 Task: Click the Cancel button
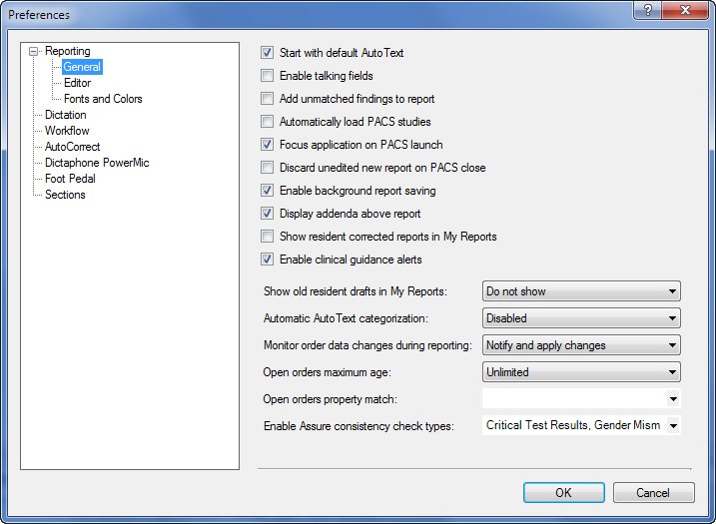(x=653, y=492)
